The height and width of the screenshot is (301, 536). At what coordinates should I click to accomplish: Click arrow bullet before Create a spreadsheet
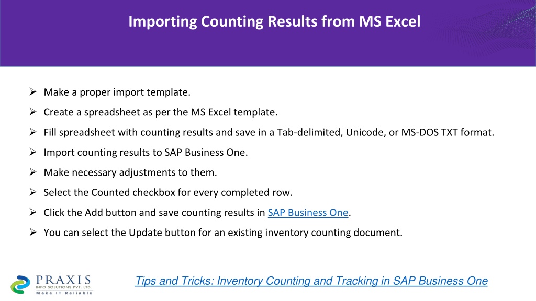point(33,112)
